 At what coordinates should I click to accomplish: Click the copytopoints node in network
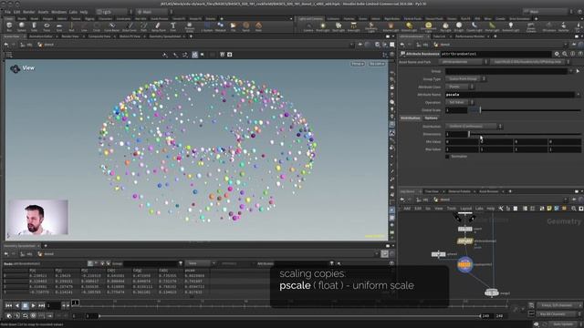464,265
